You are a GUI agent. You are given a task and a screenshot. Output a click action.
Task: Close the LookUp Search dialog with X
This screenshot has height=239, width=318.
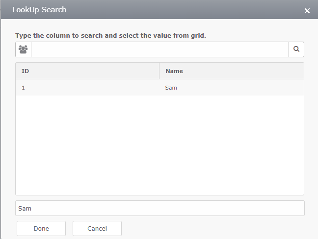(307, 11)
